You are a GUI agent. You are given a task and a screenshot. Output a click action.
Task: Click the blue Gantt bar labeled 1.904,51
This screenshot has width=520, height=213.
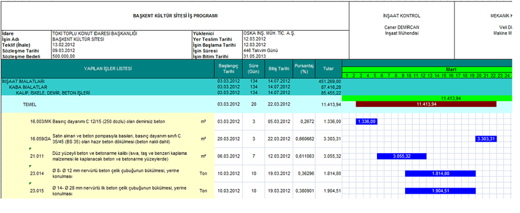coord(440,191)
